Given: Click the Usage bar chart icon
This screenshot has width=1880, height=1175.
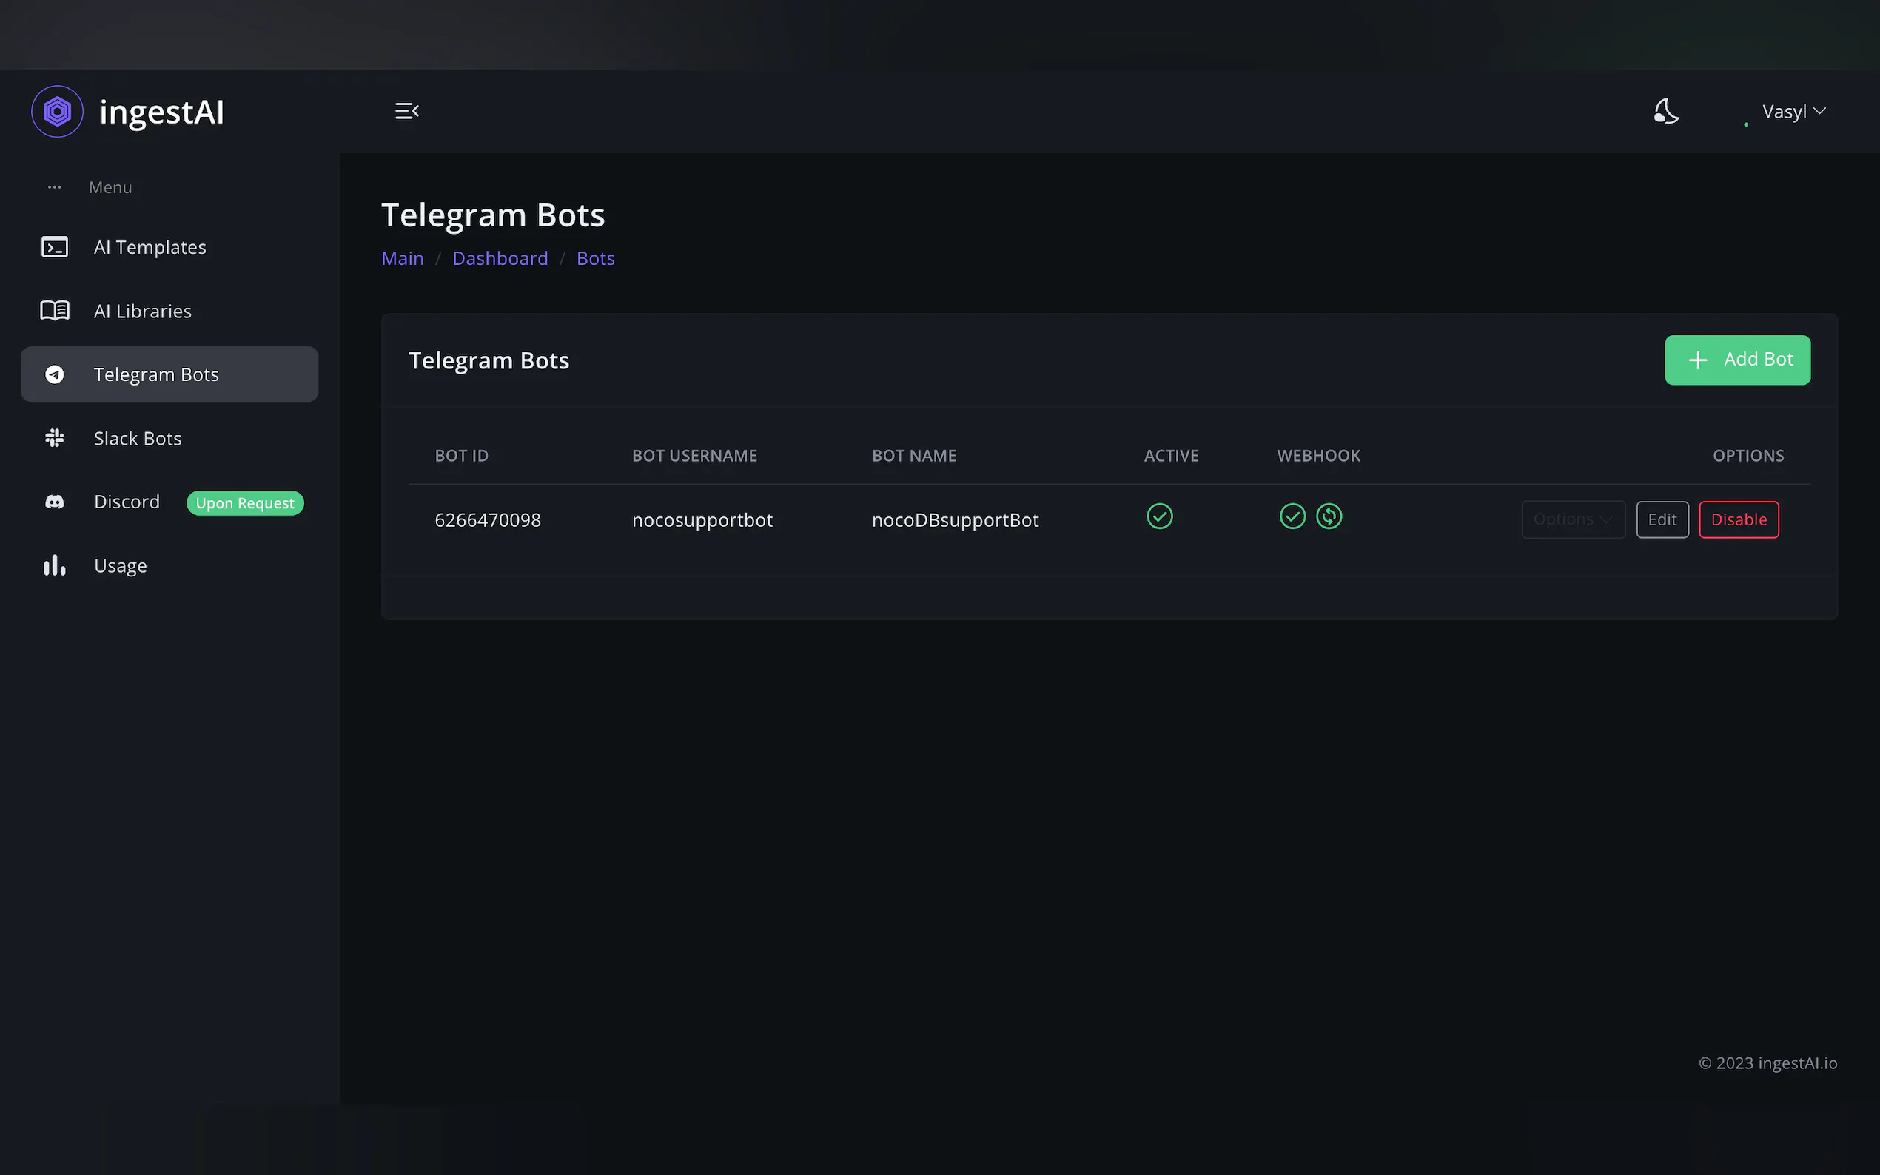Looking at the screenshot, I should tap(55, 566).
